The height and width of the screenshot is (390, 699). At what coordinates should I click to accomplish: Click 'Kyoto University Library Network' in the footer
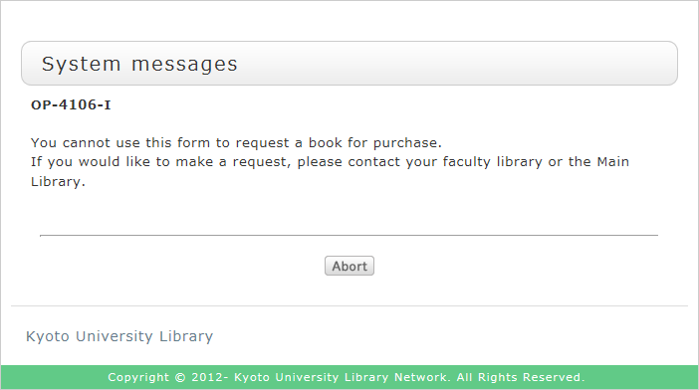click(x=341, y=377)
